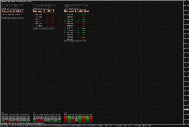Click 'Bar end: invalid time' label
The width and height of the screenshot is (189, 127).
77,11
